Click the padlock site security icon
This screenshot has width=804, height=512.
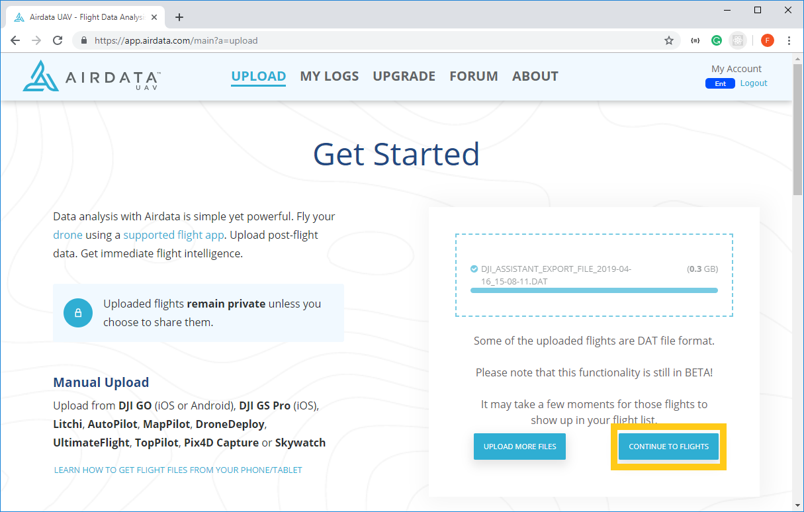tap(83, 40)
